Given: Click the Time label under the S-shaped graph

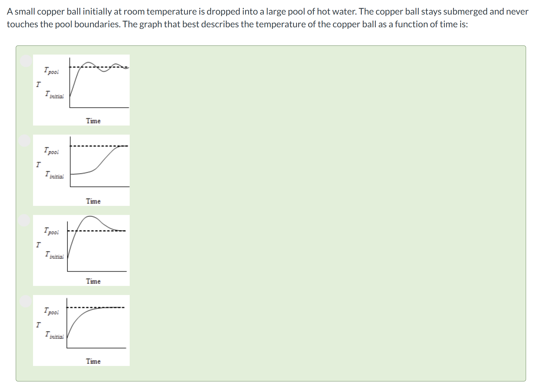Looking at the screenshot, I should (93, 201).
